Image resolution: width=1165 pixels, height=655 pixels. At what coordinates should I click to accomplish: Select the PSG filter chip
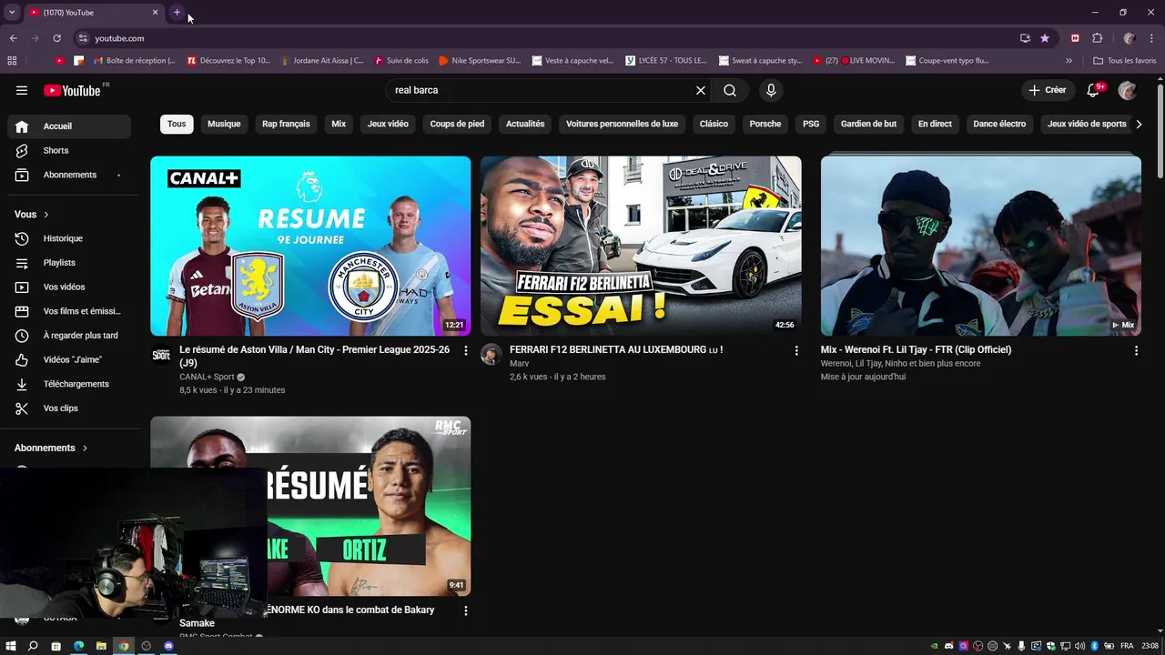pyautogui.click(x=811, y=124)
